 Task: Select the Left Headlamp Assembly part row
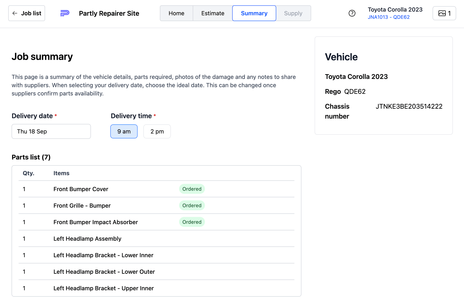88,239
